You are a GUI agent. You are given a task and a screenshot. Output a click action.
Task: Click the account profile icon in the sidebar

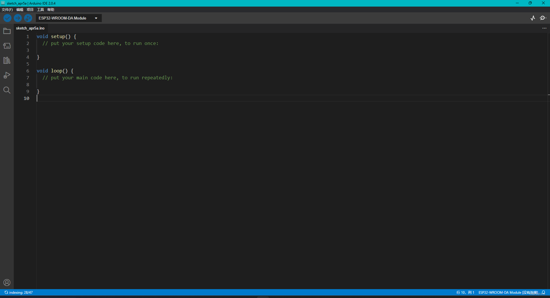(x=7, y=283)
